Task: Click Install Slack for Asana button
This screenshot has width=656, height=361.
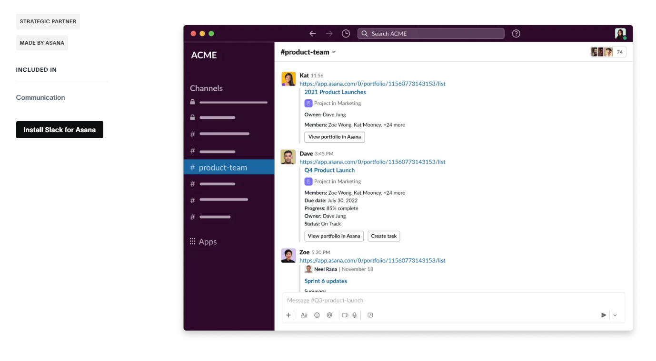Action: (60, 130)
